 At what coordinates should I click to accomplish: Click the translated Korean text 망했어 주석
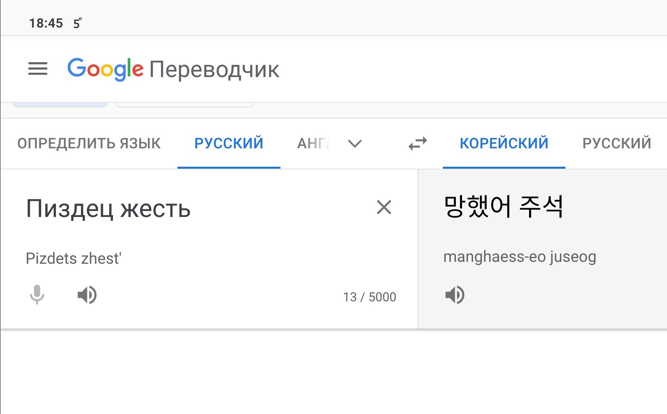click(x=503, y=206)
